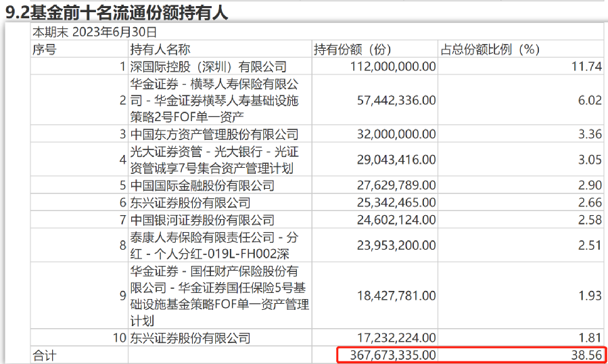608x364 pixels.
Task: Click holder name 中国银河证券股份有限公司
Action: click(202, 220)
